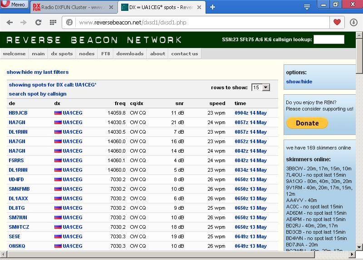
Task: Click the globe site info icon
Action: click(x=69, y=22)
